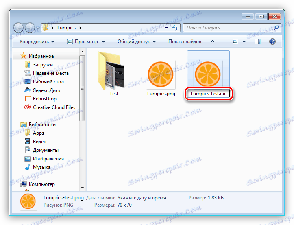Screen dimensions: 294x225
Task: Edit 'Укажите дату и время' in details pane
Action: tap(142, 198)
